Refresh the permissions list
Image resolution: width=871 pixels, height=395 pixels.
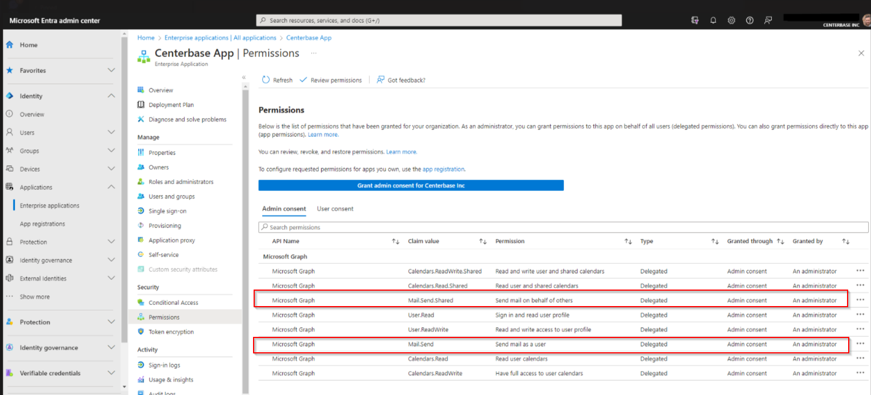(277, 80)
